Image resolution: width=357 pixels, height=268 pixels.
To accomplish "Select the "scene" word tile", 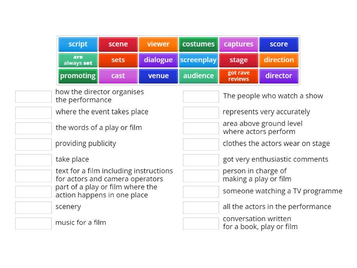I will pos(118,44).
